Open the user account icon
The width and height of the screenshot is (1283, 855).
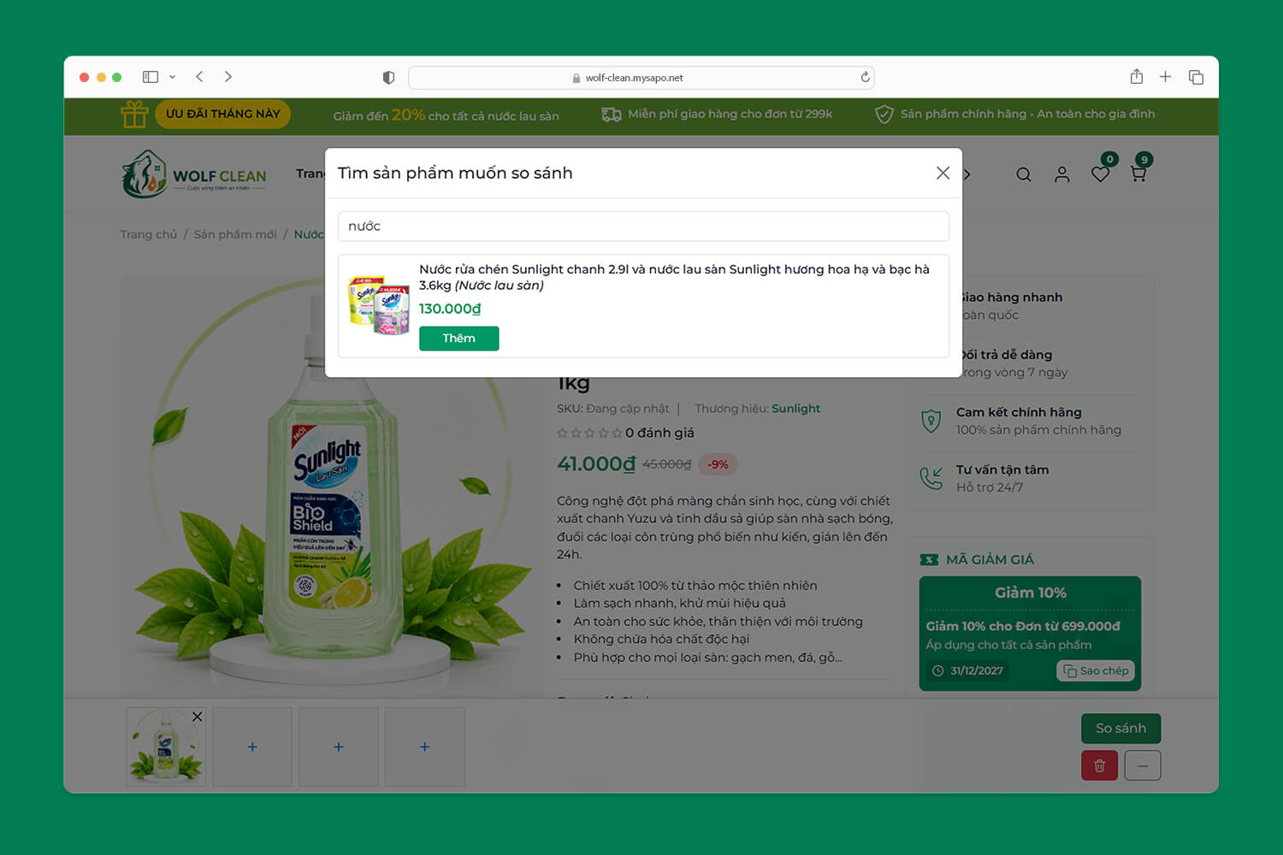click(1062, 174)
